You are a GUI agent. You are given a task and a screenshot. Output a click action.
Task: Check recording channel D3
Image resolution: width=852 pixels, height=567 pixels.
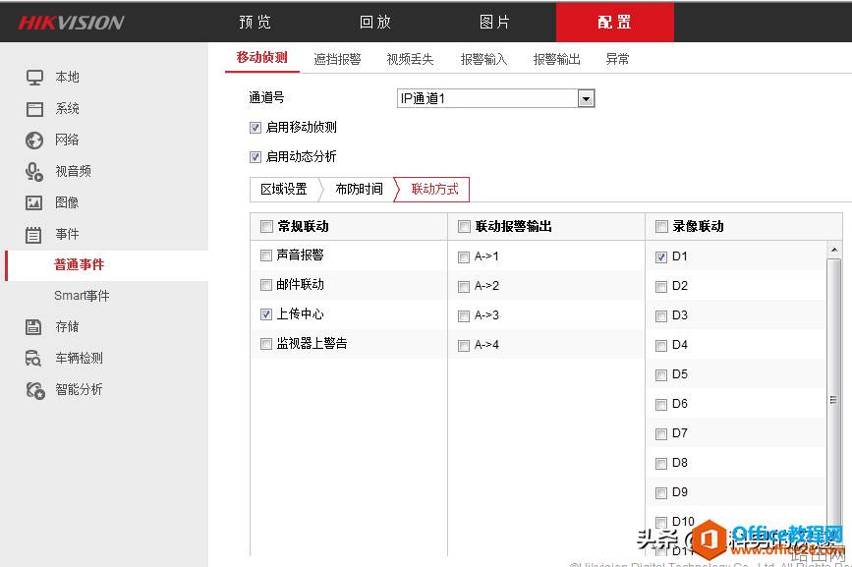click(x=661, y=316)
